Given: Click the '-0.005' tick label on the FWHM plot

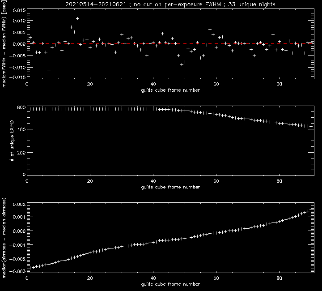Looking at the screenshot, I should (x=17, y=56).
